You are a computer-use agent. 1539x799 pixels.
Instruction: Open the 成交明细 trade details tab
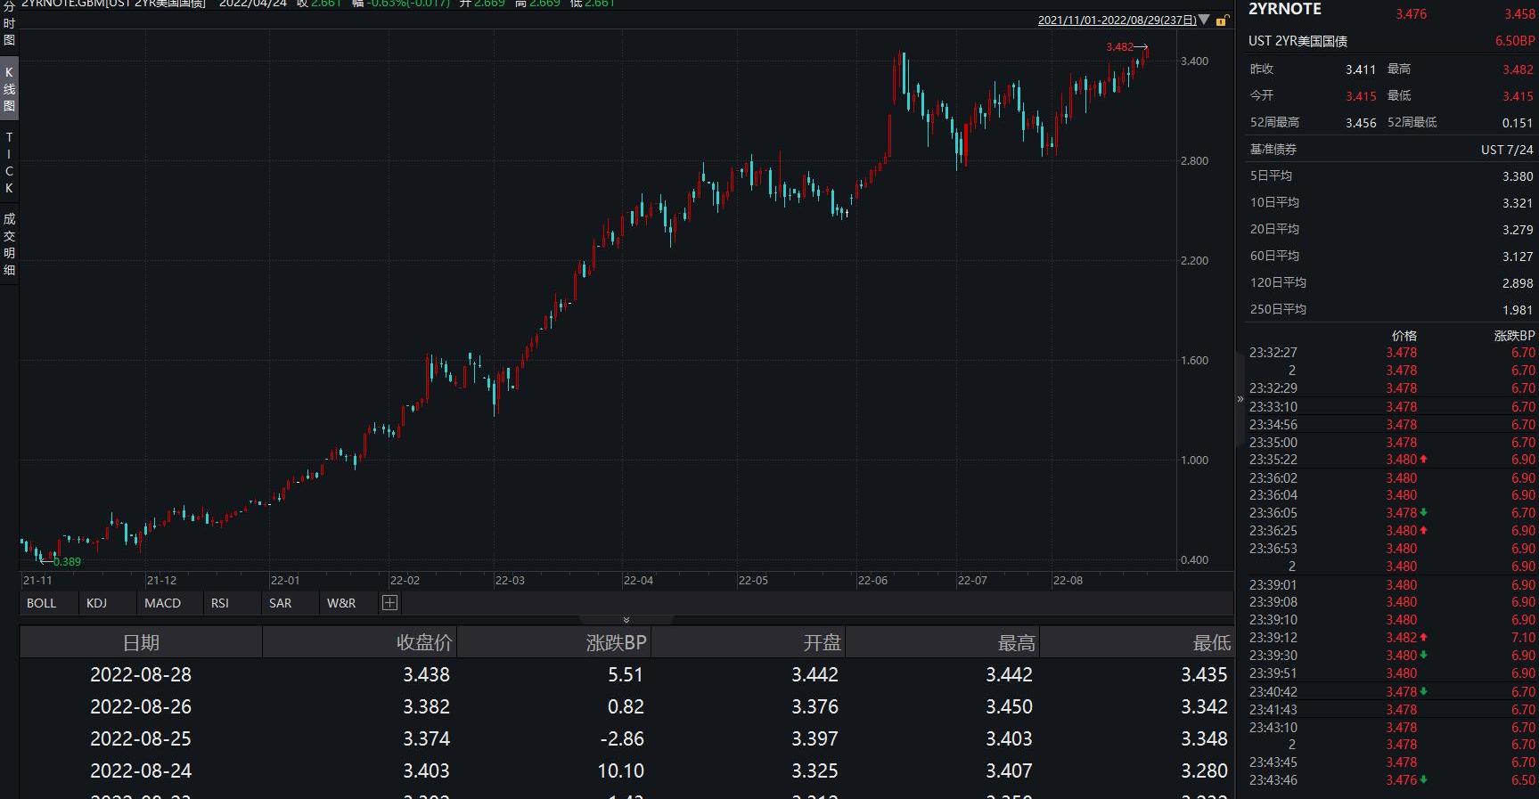tap(9, 244)
